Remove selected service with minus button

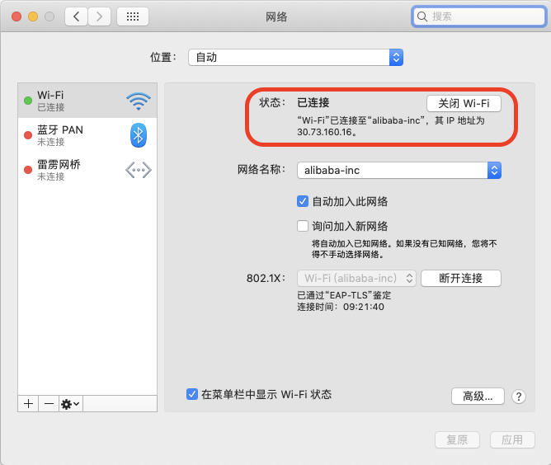[x=49, y=404]
